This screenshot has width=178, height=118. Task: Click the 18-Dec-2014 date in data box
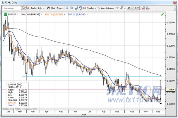click(x=14, y=87)
